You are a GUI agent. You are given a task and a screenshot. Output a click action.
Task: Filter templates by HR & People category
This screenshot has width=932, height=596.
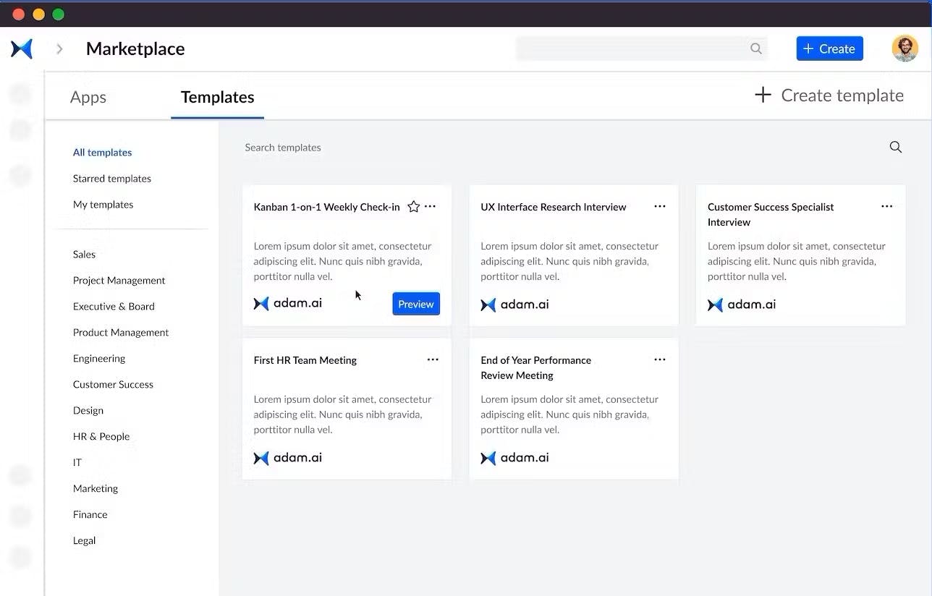(x=101, y=437)
